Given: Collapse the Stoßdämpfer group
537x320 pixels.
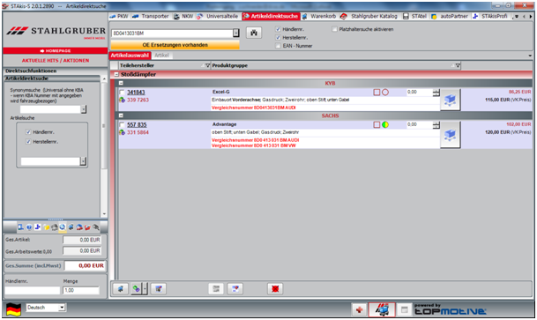Looking at the screenshot, I should click(x=116, y=74).
